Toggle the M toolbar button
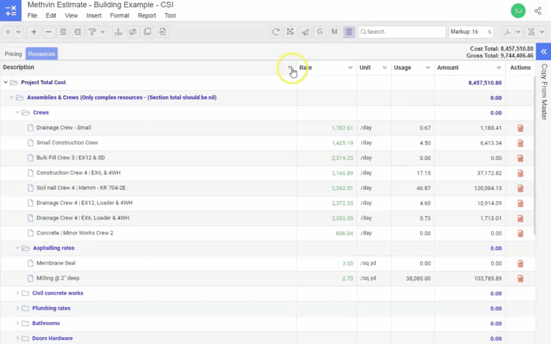Image resolution: width=551 pixels, height=344 pixels. (334, 32)
